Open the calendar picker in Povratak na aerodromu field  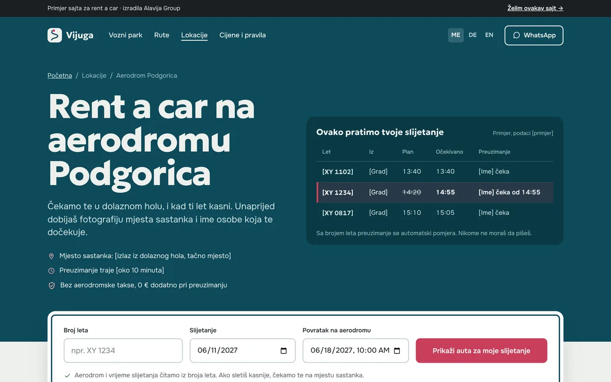[397, 350]
